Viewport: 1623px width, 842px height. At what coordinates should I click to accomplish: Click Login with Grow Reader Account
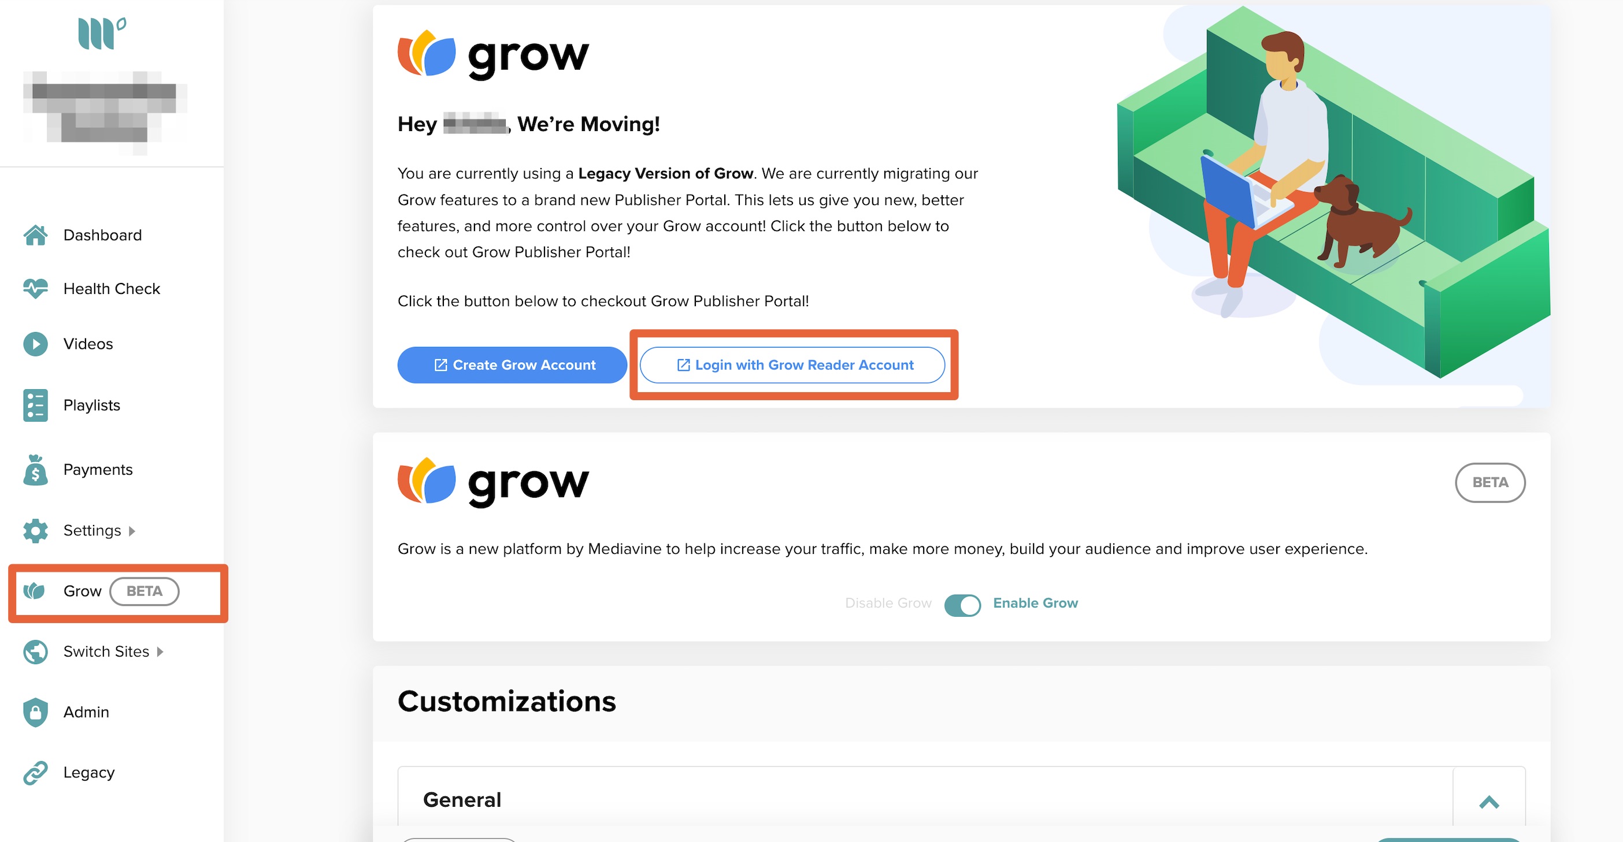pyautogui.click(x=792, y=365)
